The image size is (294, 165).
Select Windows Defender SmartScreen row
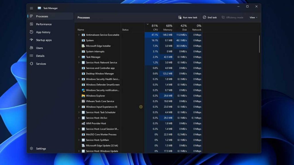point(139,85)
